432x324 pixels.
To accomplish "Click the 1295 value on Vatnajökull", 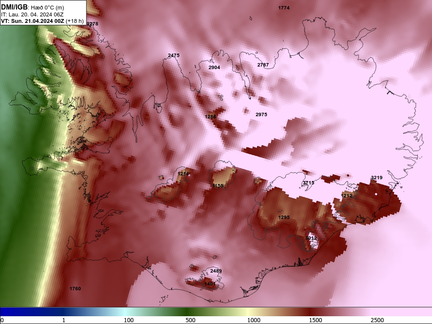I will 284,217.
